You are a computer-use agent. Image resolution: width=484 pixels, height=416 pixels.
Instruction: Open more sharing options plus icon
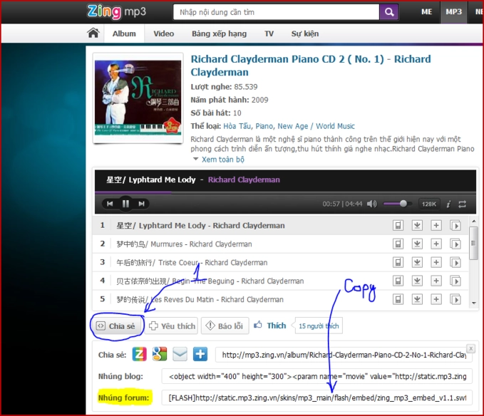[200, 354]
